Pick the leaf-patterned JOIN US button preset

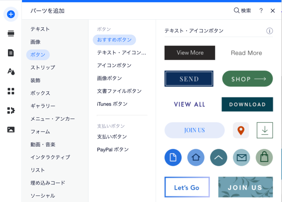[x=245, y=187]
